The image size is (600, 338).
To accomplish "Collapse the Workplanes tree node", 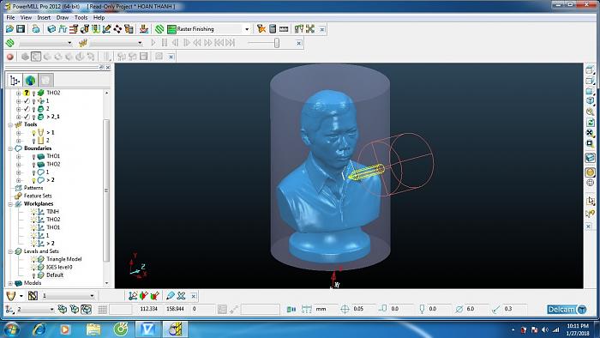I will click(10, 204).
